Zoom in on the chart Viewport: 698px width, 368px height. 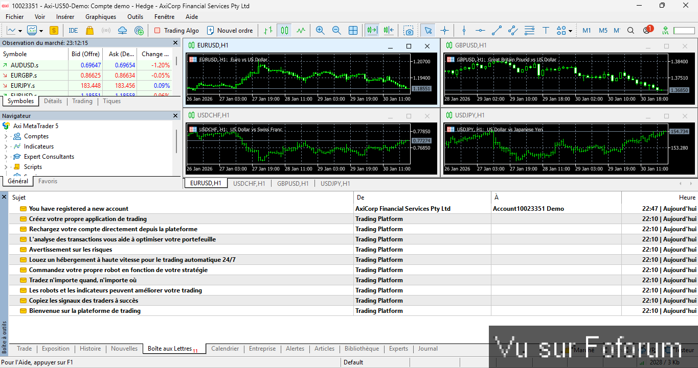pyautogui.click(x=320, y=31)
